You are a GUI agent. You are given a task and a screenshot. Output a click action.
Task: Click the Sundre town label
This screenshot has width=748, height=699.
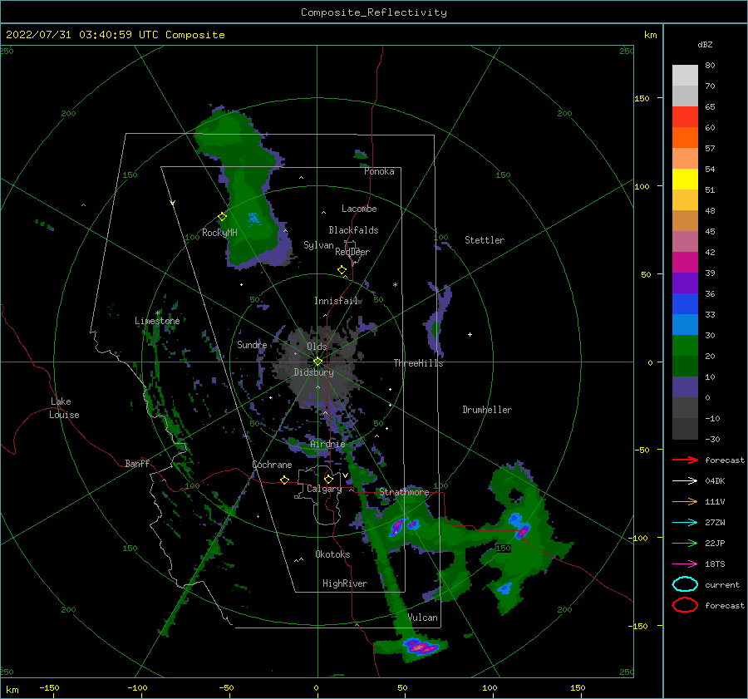tap(252, 344)
